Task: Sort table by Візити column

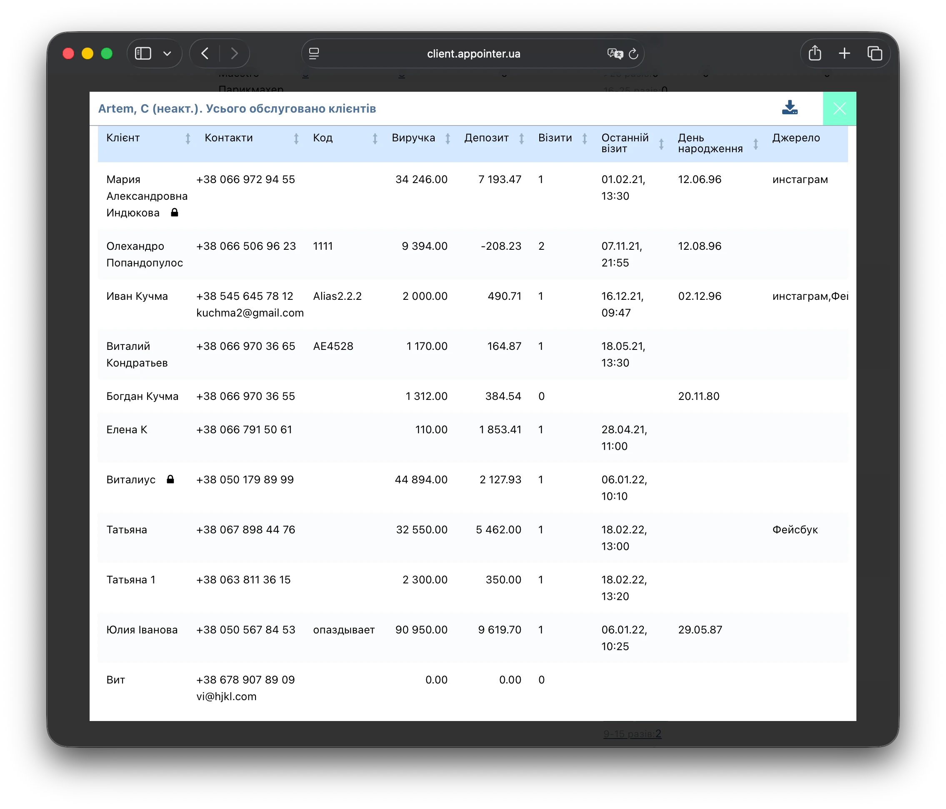Action: 584,138
